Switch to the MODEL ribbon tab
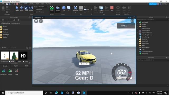The width and height of the screenshot is (169, 95). pyautogui.click(x=32, y=4)
